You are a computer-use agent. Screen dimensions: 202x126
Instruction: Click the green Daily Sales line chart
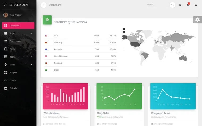(119, 96)
